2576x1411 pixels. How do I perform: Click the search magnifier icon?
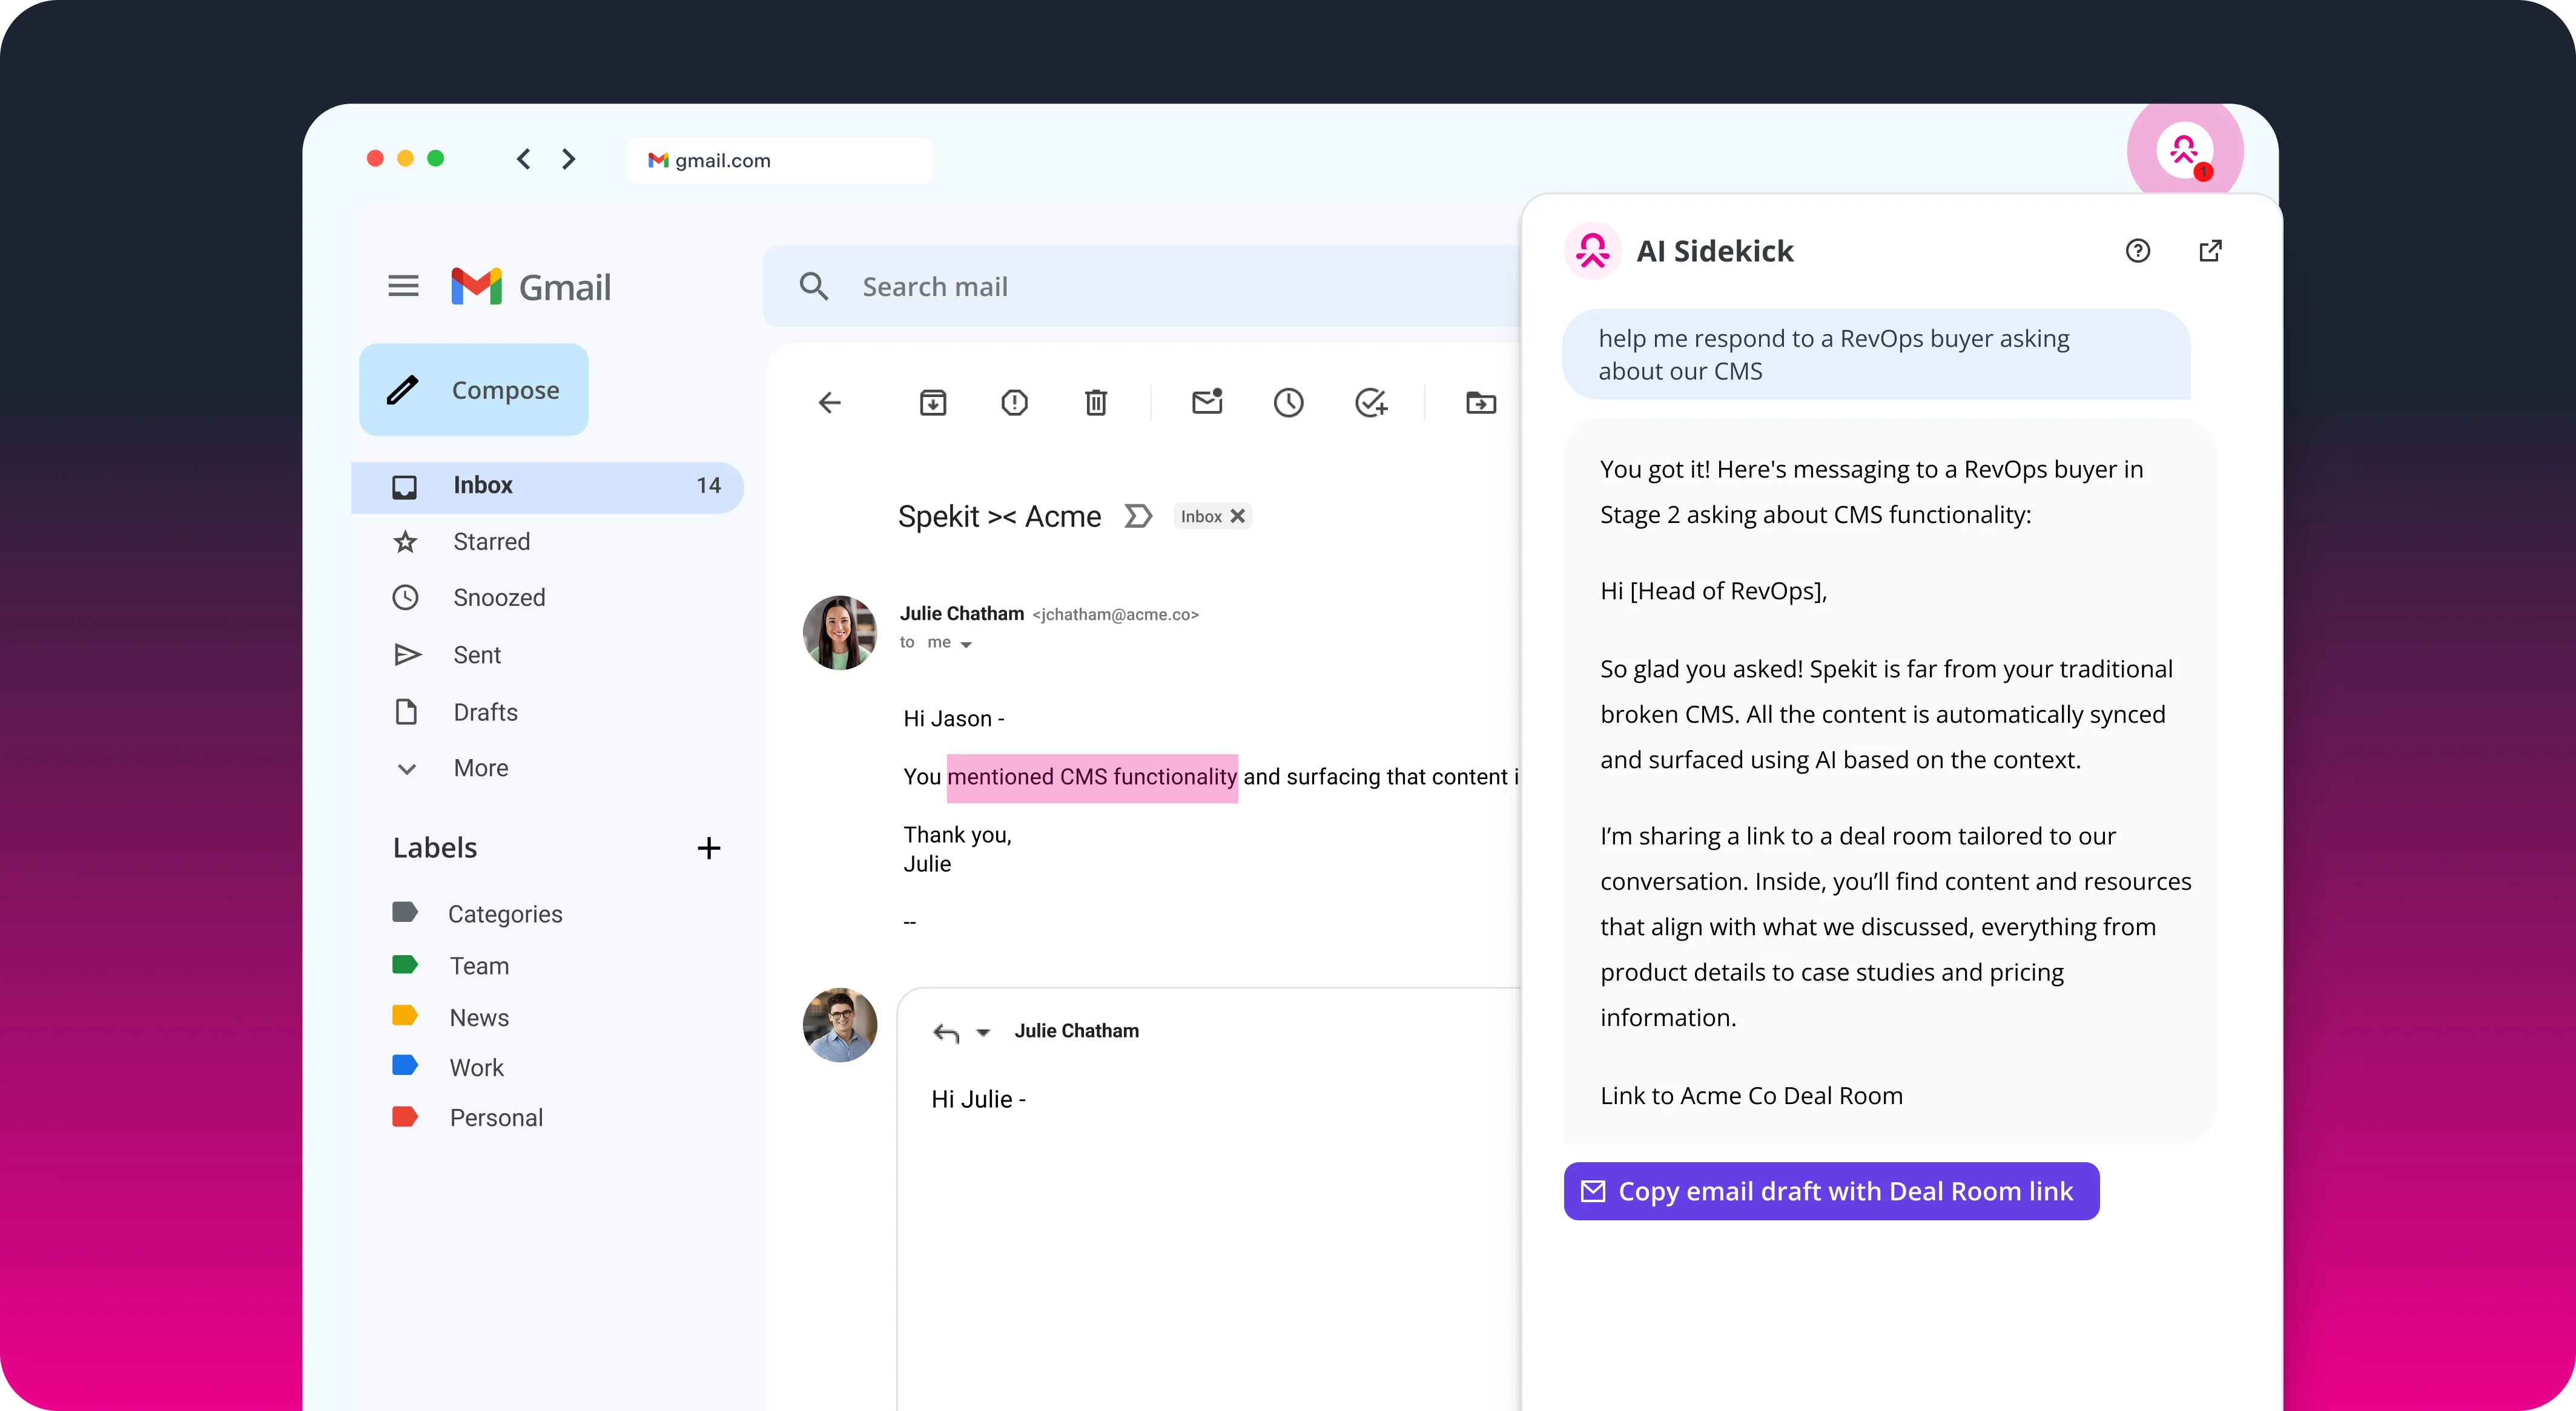[813, 287]
